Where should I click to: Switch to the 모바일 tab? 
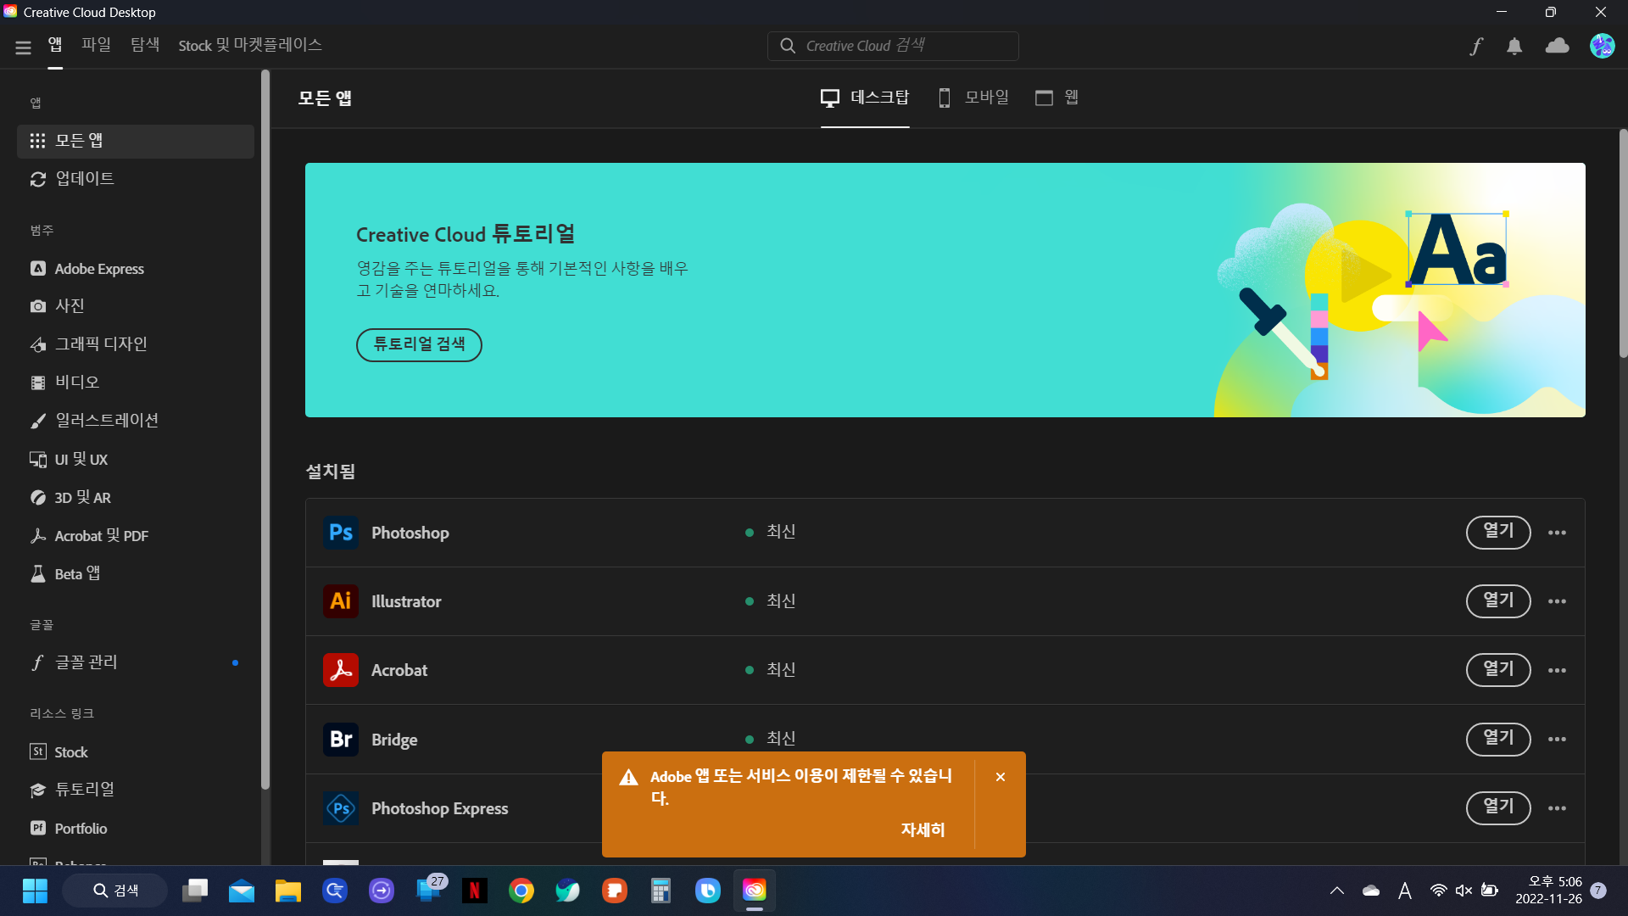(x=973, y=98)
